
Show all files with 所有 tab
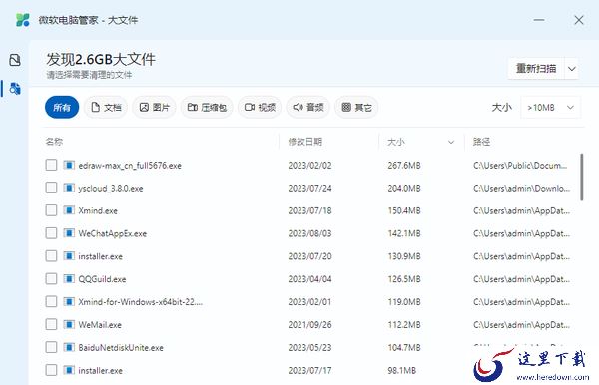(62, 107)
